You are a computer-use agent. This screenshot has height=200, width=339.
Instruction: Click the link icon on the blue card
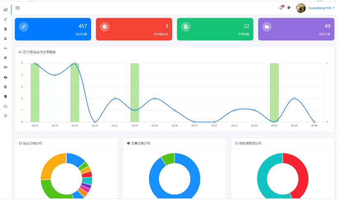[23, 27]
